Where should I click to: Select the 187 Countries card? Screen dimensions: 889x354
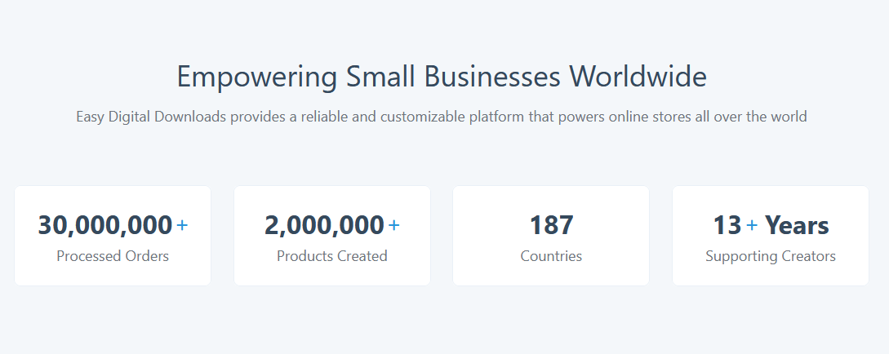pyautogui.click(x=551, y=236)
